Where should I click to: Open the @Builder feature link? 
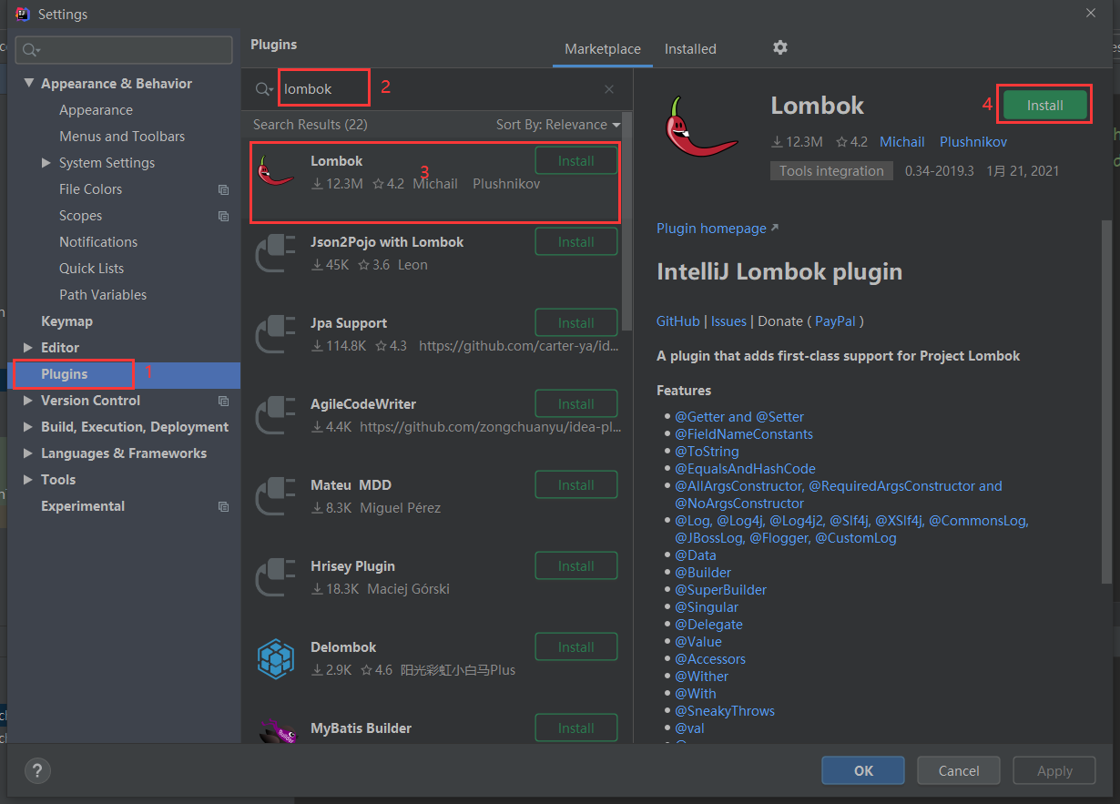(x=703, y=573)
